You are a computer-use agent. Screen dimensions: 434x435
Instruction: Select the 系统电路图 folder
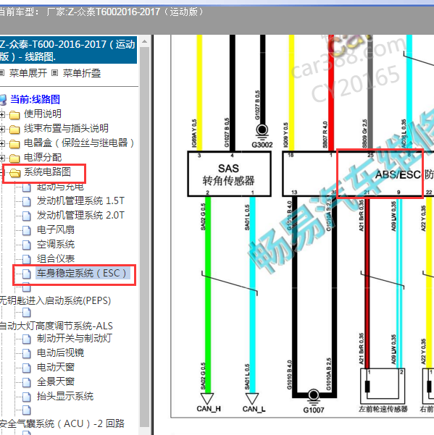coord(47,172)
